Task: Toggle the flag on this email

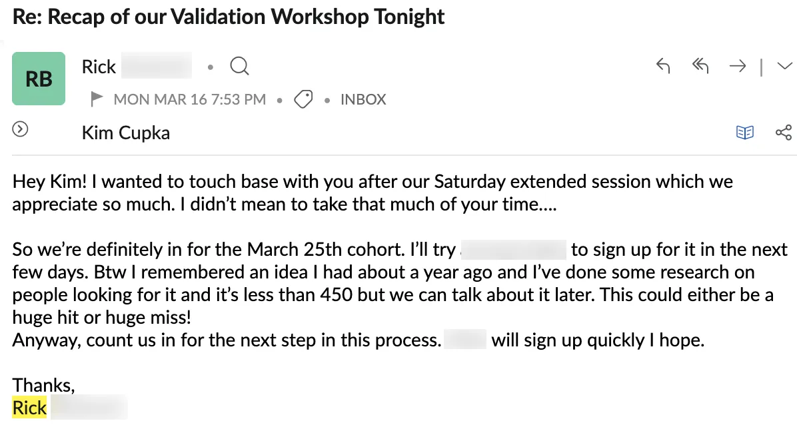Action: tap(97, 100)
